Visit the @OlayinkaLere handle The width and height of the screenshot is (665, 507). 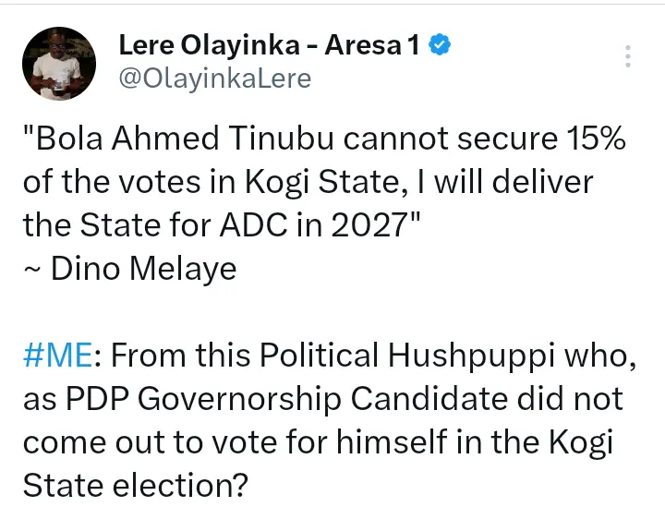tap(214, 78)
